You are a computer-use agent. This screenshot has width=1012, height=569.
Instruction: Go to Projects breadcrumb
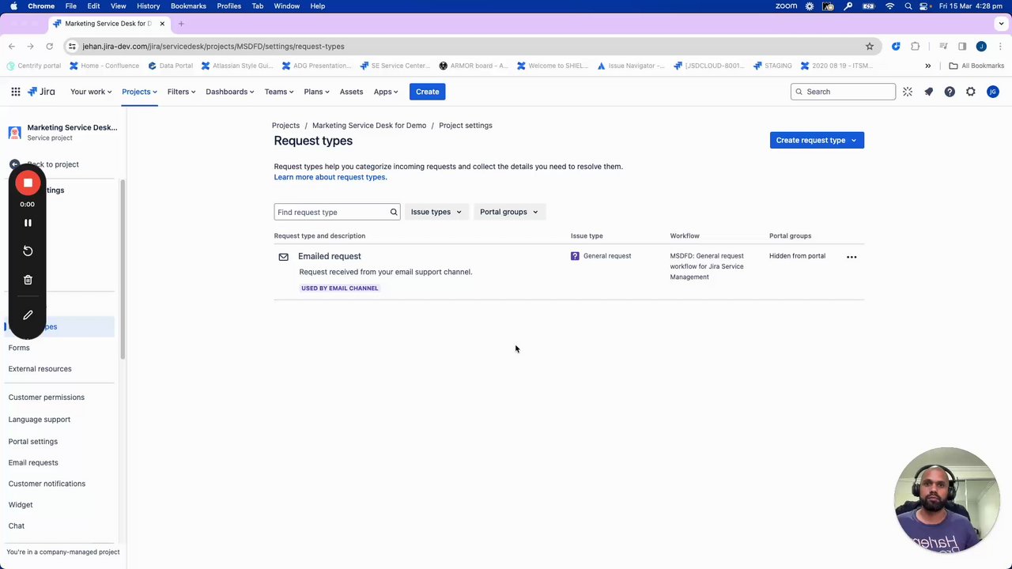point(285,126)
